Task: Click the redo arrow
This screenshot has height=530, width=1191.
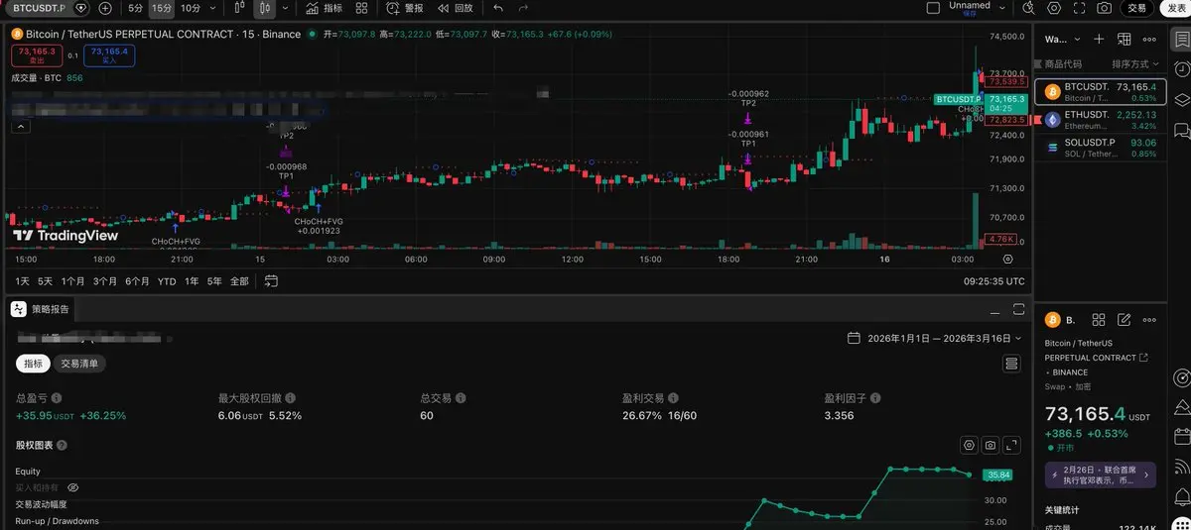Action: [x=523, y=8]
